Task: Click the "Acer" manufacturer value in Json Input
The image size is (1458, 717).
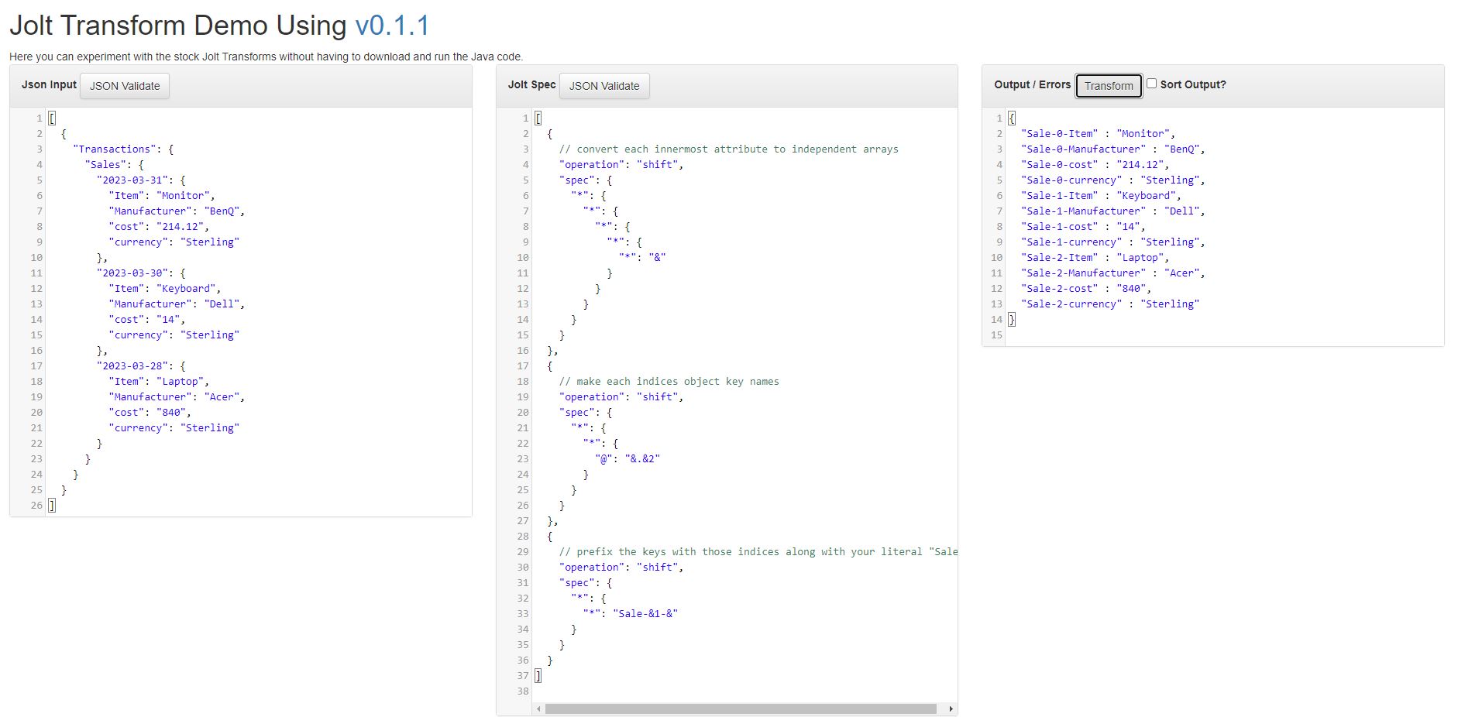Action: click(222, 396)
